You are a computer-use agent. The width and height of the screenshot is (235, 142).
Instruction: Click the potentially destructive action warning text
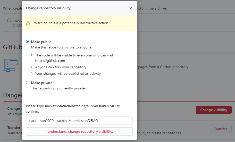(x=71, y=23)
